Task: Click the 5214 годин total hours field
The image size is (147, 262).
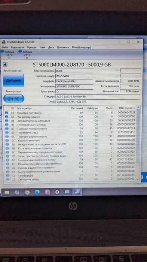Action: [130, 91]
